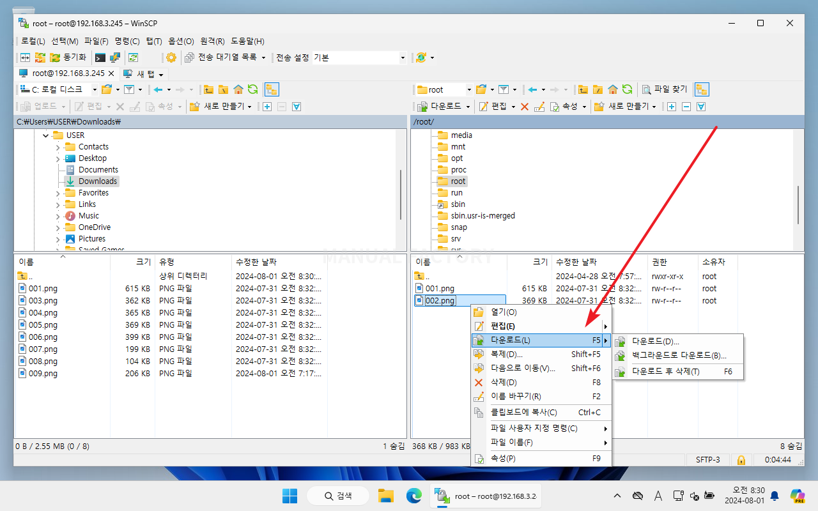Toggle the remote directory tree view
Screen dimensions: 818x511
click(x=702, y=89)
